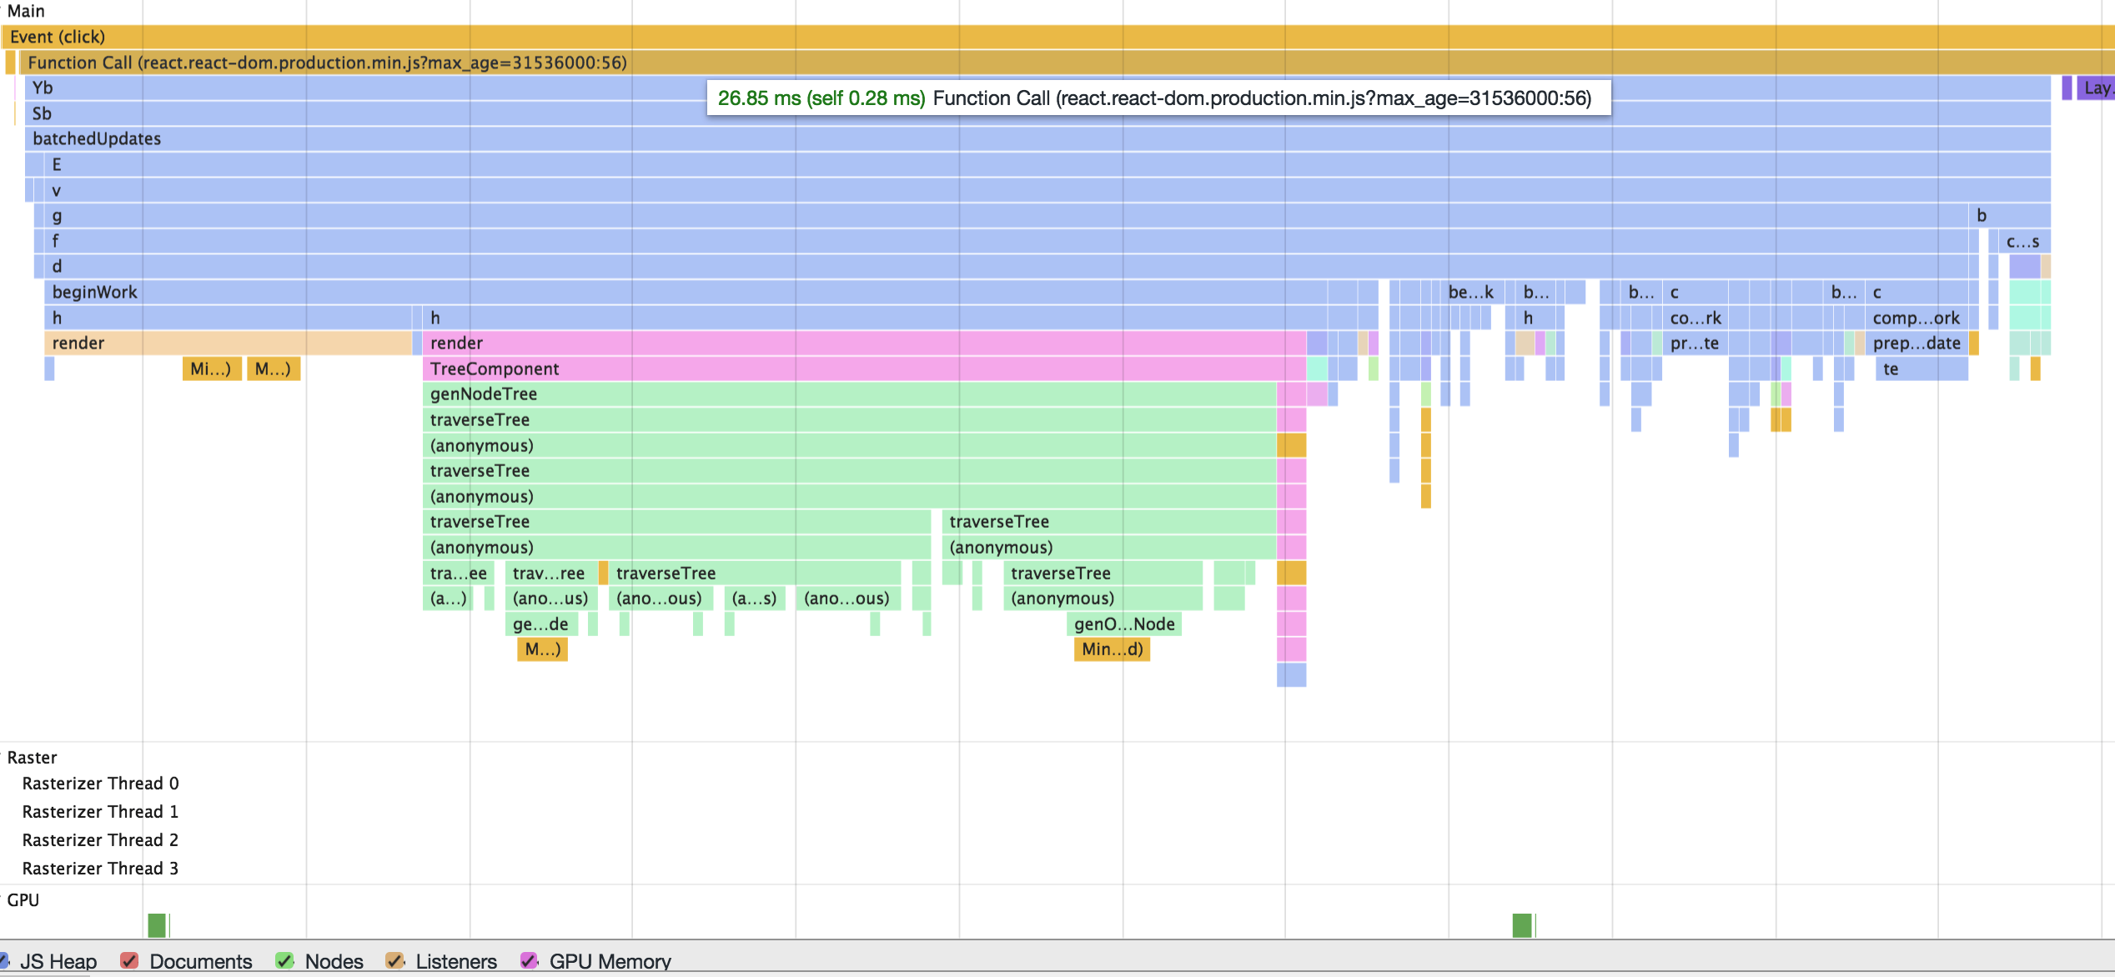Toggle the GPU Memory checkbox
This screenshot has height=977, width=2115.
tap(529, 960)
